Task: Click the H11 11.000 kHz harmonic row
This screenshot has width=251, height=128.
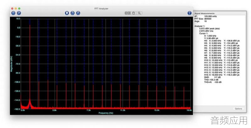Action: click(222, 63)
